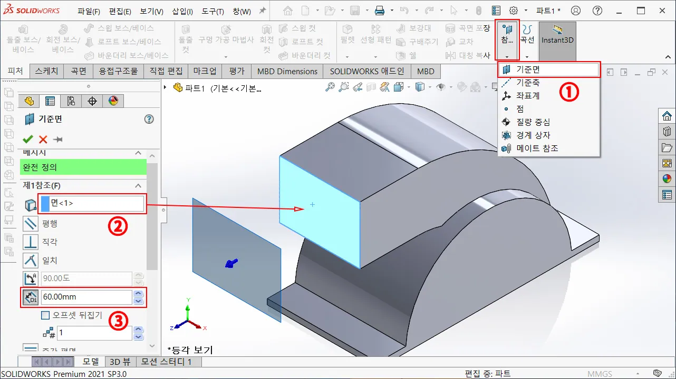Viewport: 676px width, 379px height.
Task: Switch to the DimXpertManager crosshair tab icon
Action: pyautogui.click(x=92, y=101)
